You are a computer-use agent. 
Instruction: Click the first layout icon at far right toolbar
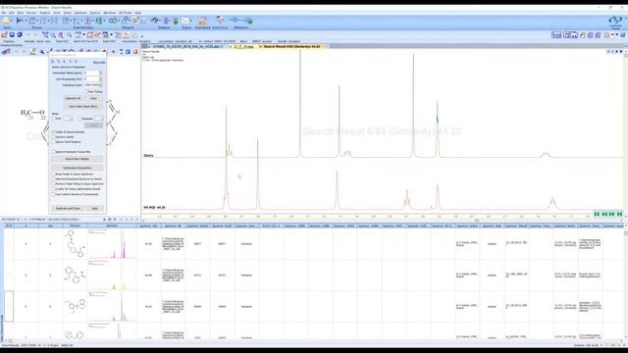556,35
